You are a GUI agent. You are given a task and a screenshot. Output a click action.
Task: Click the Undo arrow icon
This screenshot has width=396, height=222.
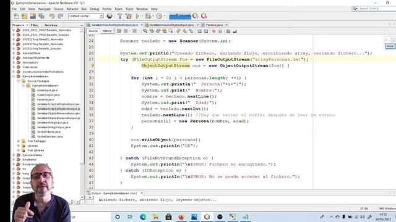52,16
